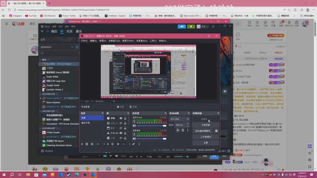Toggle lock on IMG_51 source
This screenshot has height=178, width=317.
click(125, 123)
